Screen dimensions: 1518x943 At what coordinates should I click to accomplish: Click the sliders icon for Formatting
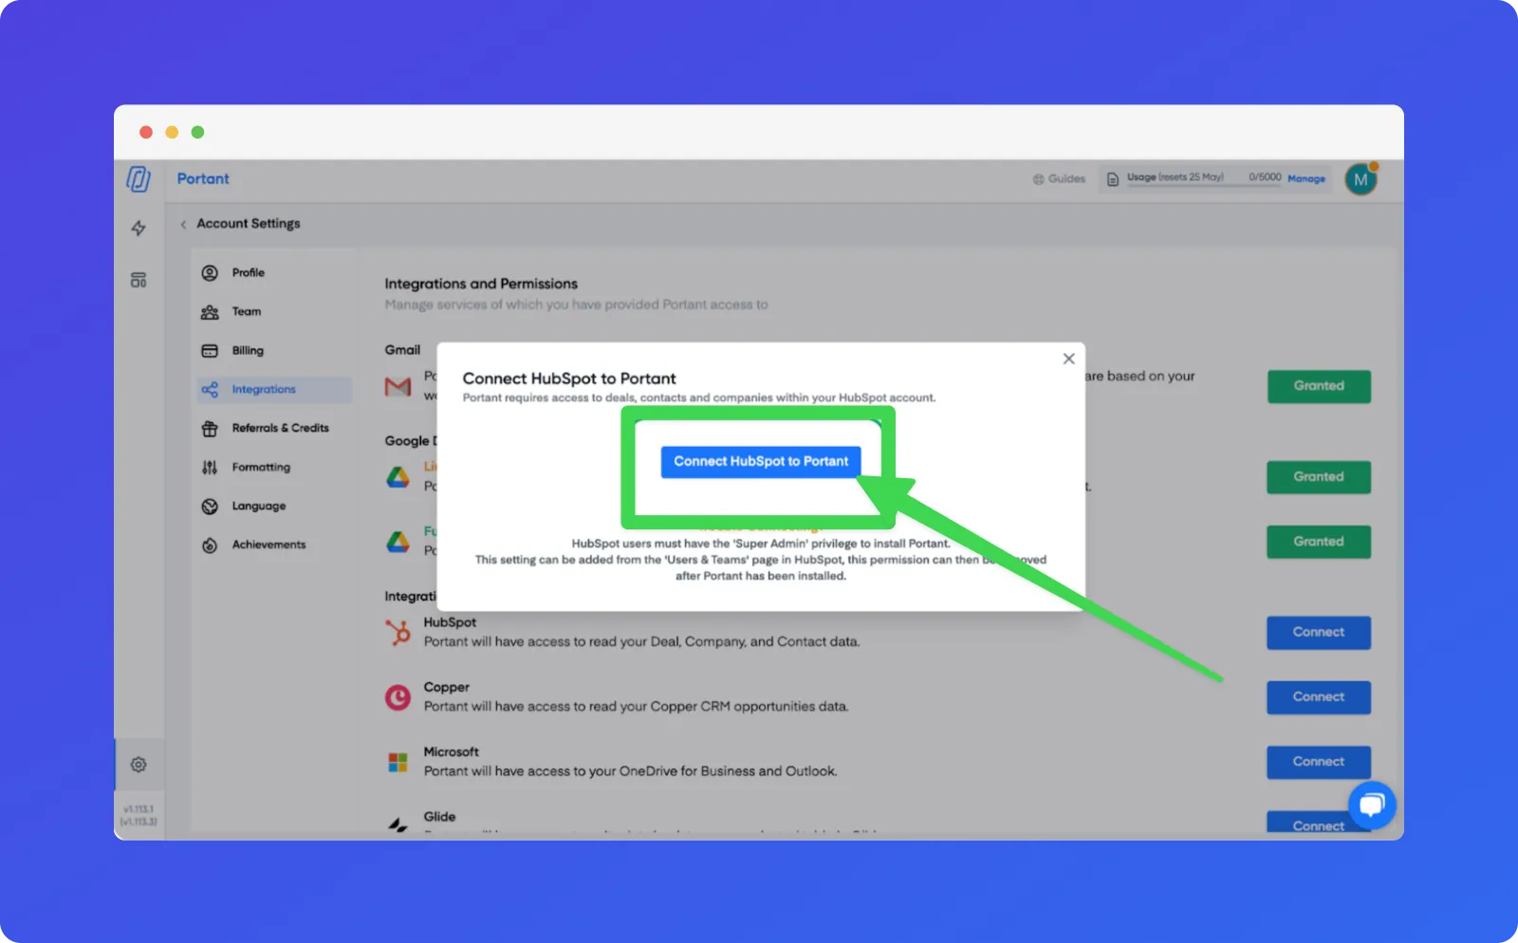point(210,468)
